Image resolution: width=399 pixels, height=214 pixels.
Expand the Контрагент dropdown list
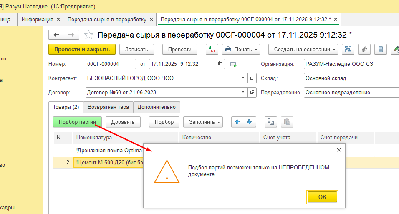[243, 78]
